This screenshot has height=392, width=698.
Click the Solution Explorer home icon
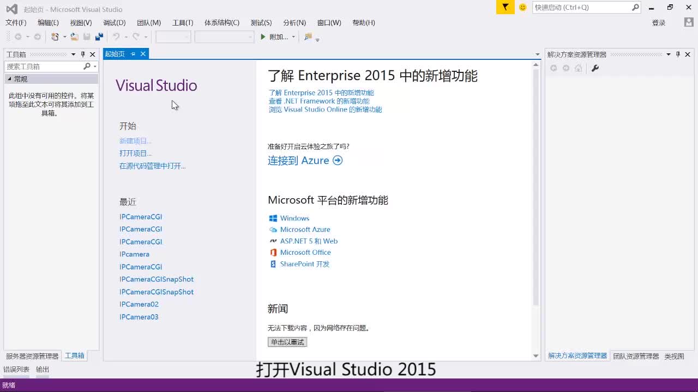(579, 68)
